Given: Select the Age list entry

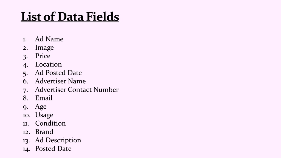Looking at the screenshot, I should 41,107.
